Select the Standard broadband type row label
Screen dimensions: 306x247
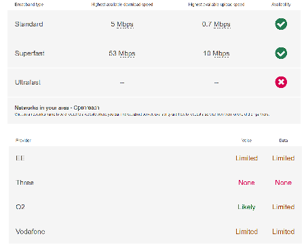point(29,24)
